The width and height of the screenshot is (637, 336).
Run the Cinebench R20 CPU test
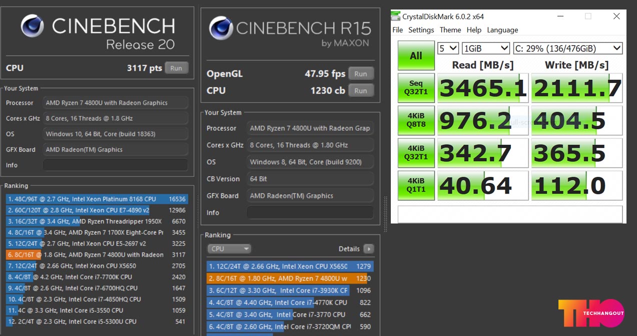pyautogui.click(x=176, y=68)
